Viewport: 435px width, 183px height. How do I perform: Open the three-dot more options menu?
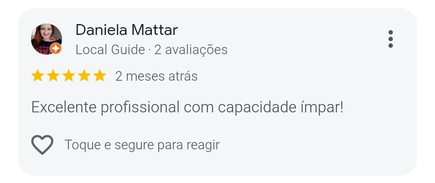pos(390,39)
